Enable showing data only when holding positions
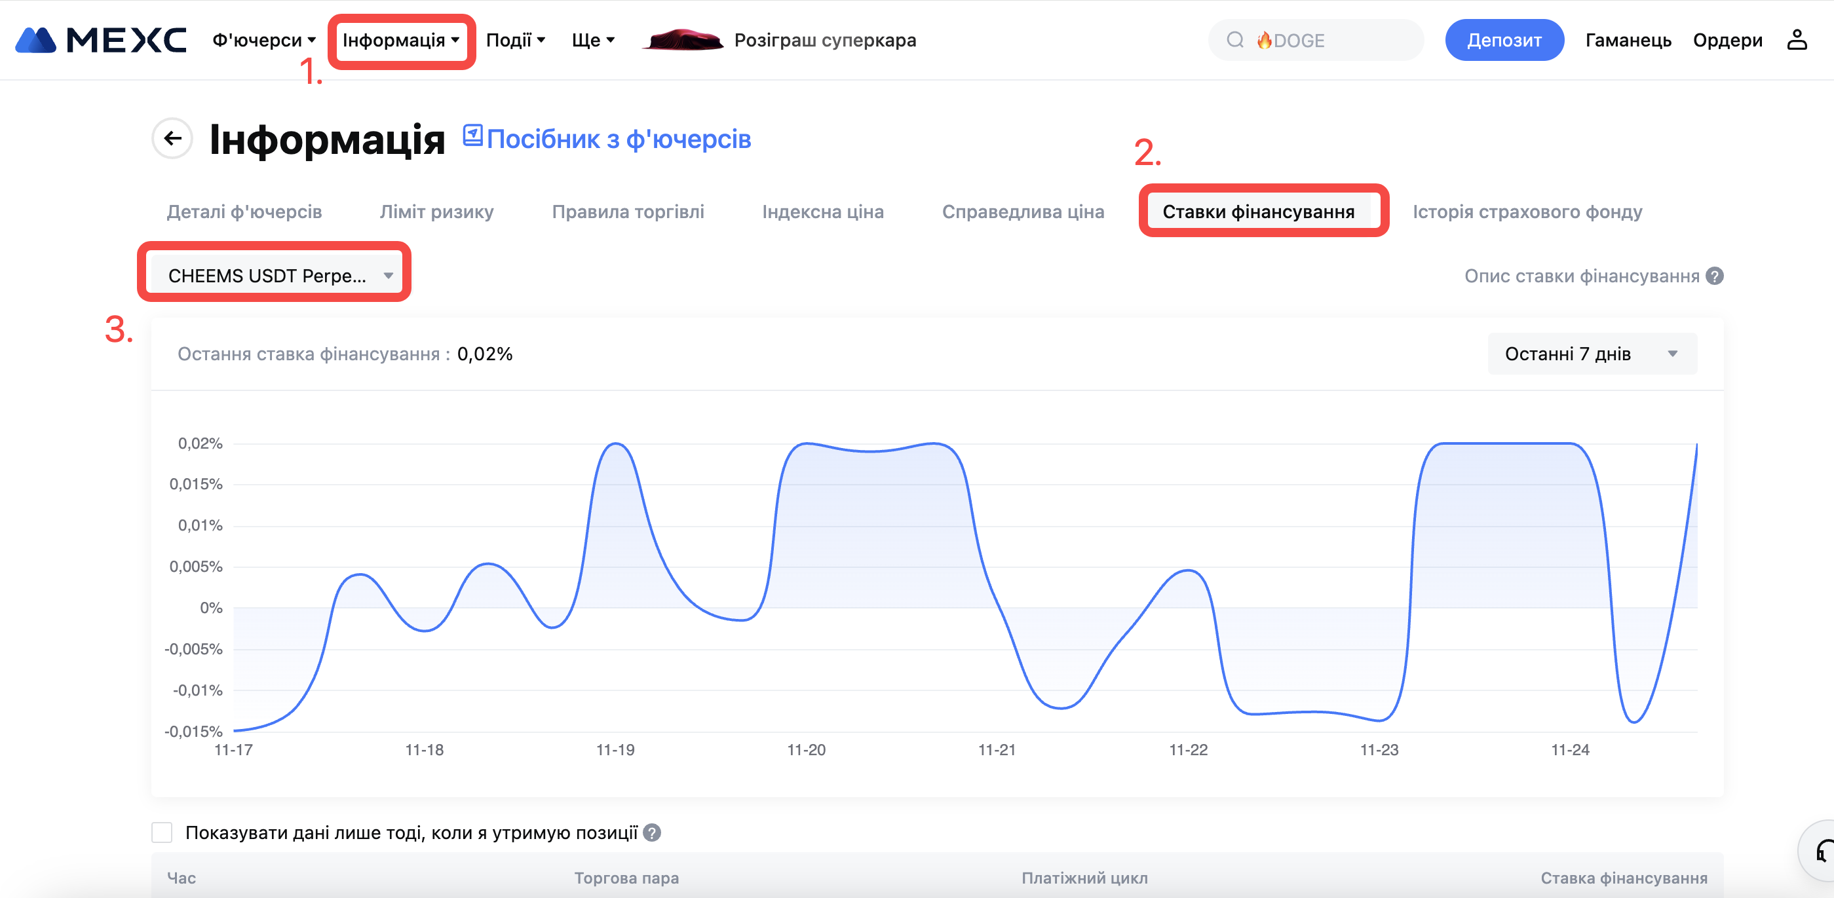Image resolution: width=1834 pixels, height=898 pixels. coord(162,833)
